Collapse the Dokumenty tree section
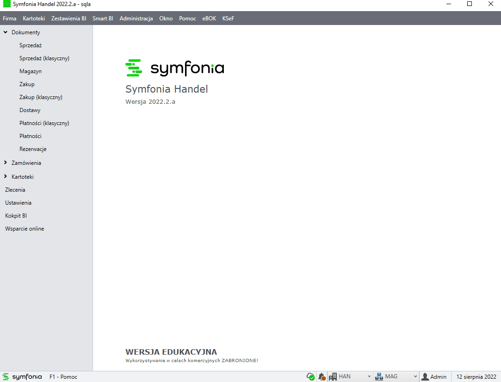This screenshot has width=501, height=382. 6,32
